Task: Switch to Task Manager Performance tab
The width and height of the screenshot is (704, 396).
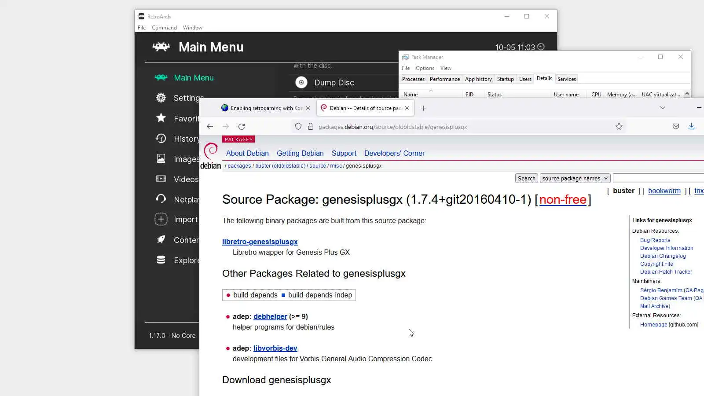Action: [x=445, y=79]
